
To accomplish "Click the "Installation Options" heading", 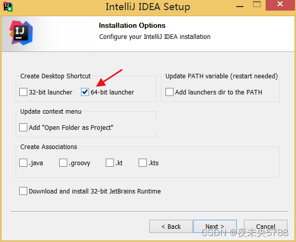I will pyautogui.click(x=132, y=25).
